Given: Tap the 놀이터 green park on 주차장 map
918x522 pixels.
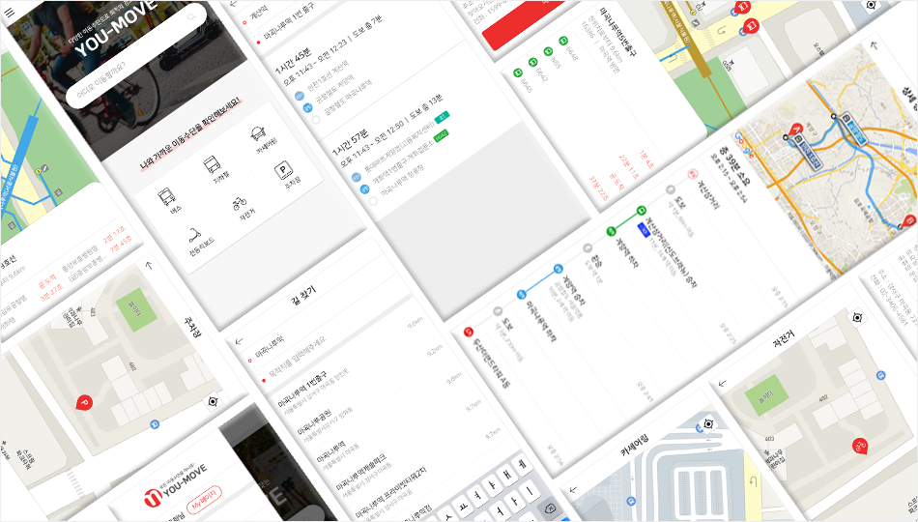Looking at the screenshot, I should (x=136, y=309).
